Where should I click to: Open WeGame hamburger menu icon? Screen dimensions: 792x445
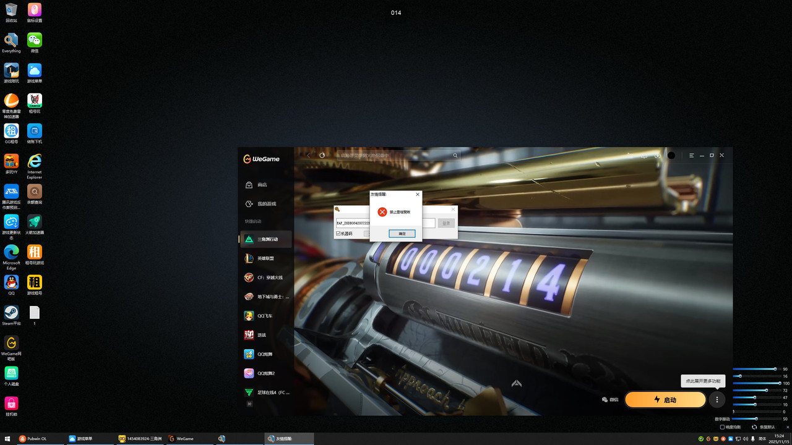coord(692,155)
